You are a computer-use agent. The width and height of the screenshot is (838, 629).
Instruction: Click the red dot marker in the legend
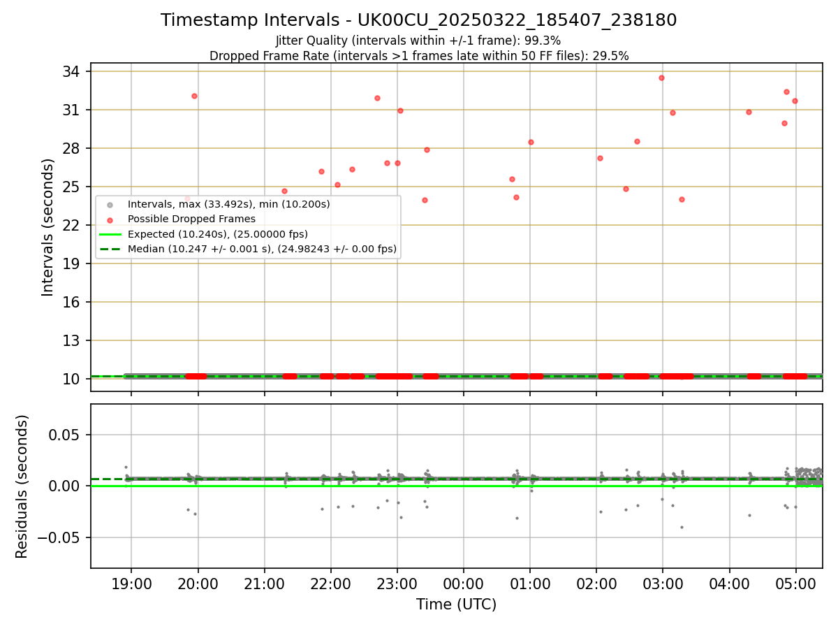(110, 220)
